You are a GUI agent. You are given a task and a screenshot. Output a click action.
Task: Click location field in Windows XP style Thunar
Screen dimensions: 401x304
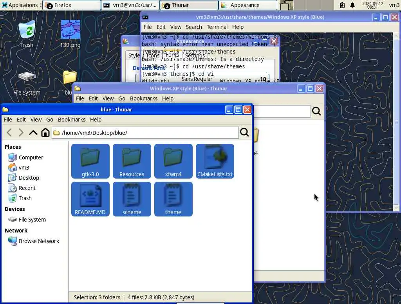[x=282, y=111]
